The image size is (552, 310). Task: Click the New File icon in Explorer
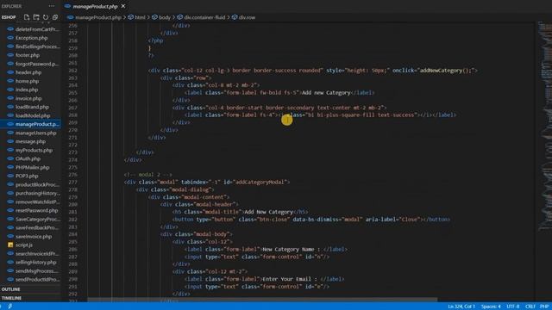[x=27, y=17]
